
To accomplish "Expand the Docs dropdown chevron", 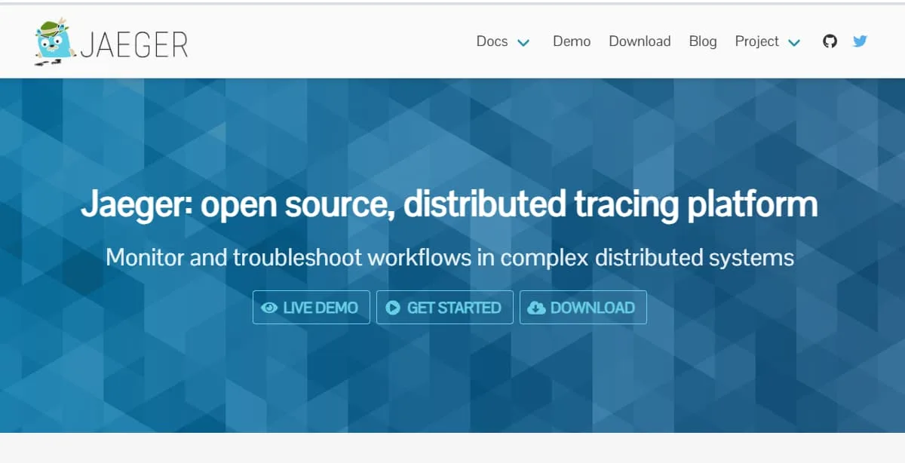I will coord(523,43).
